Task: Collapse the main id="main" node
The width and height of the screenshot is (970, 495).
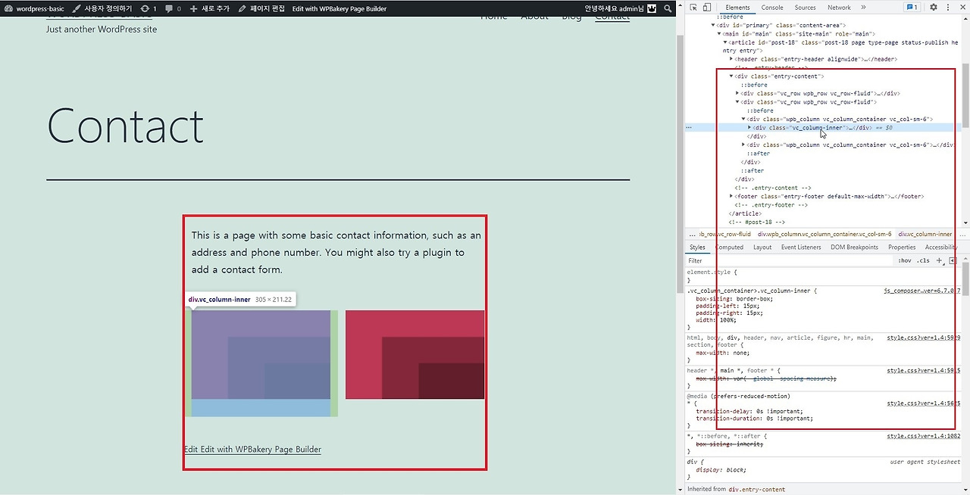Action: pos(719,34)
